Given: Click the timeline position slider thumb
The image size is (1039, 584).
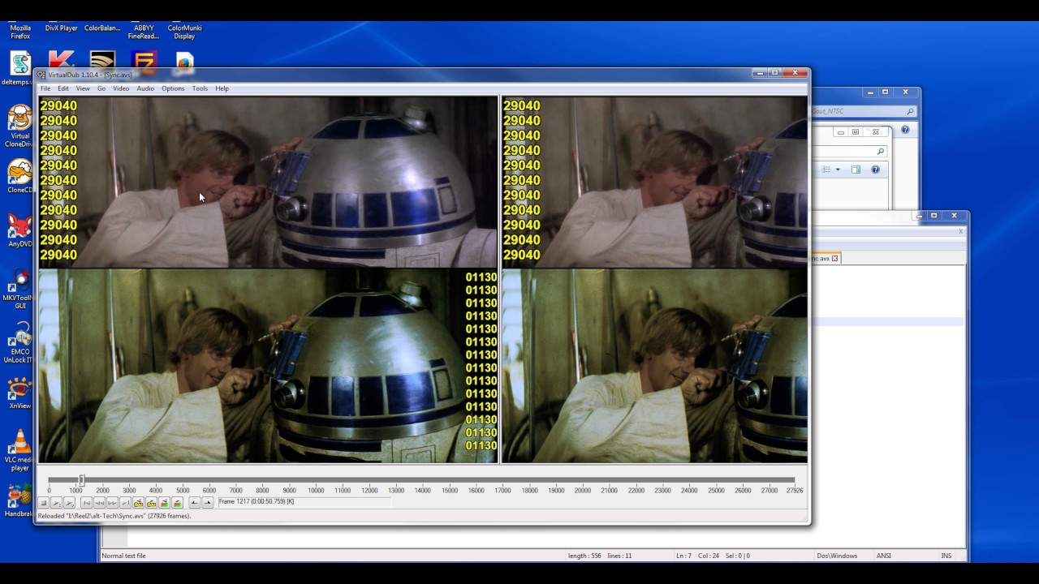Looking at the screenshot, I should [x=81, y=480].
